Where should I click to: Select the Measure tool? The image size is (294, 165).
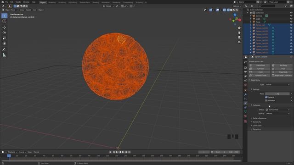tap(4, 55)
